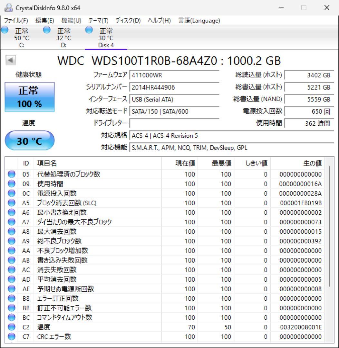This screenshot has width=339, height=348.
Task: Click the status orb of row AE
Action: click(x=12, y=289)
